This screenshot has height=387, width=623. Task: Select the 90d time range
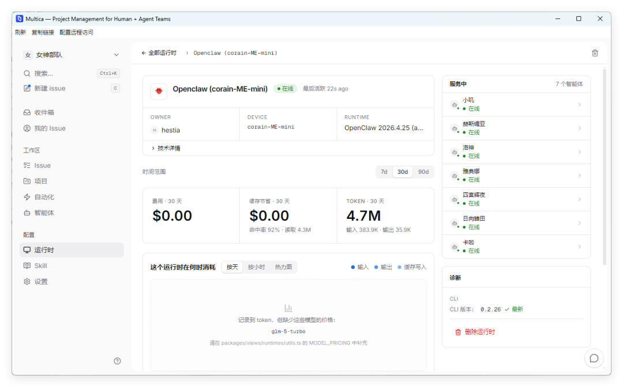[423, 172]
